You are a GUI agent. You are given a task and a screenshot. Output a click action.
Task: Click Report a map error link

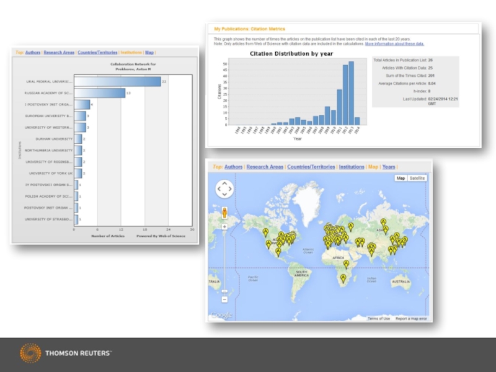(411, 318)
